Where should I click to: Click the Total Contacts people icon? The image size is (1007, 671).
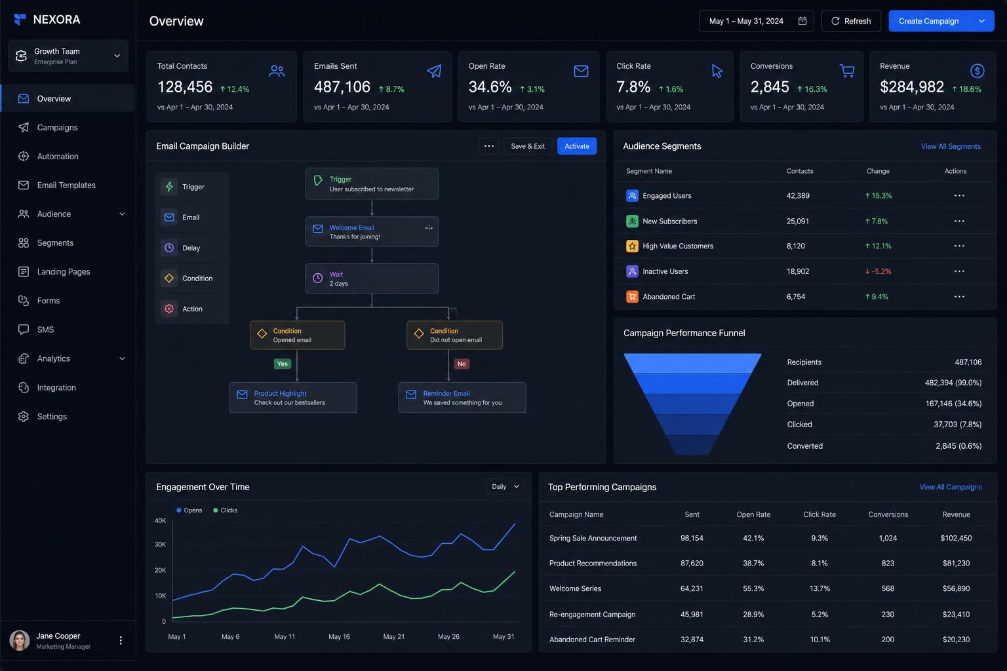pyautogui.click(x=277, y=71)
